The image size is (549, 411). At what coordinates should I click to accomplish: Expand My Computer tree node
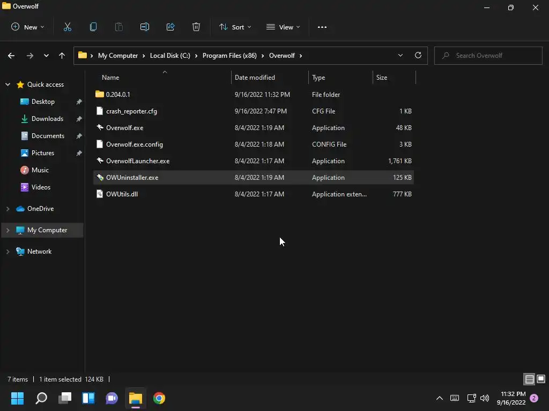click(8, 230)
